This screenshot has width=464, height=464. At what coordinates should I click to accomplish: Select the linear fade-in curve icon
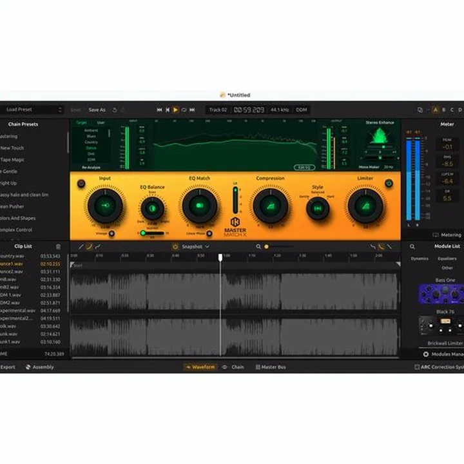pyautogui.click(x=81, y=246)
